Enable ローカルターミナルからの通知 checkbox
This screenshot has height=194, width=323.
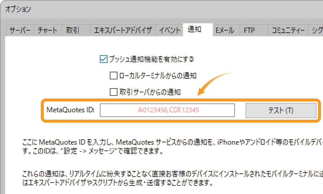114,76
